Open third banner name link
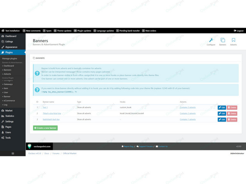Screen dimensions: 246x184 point(51,119)
